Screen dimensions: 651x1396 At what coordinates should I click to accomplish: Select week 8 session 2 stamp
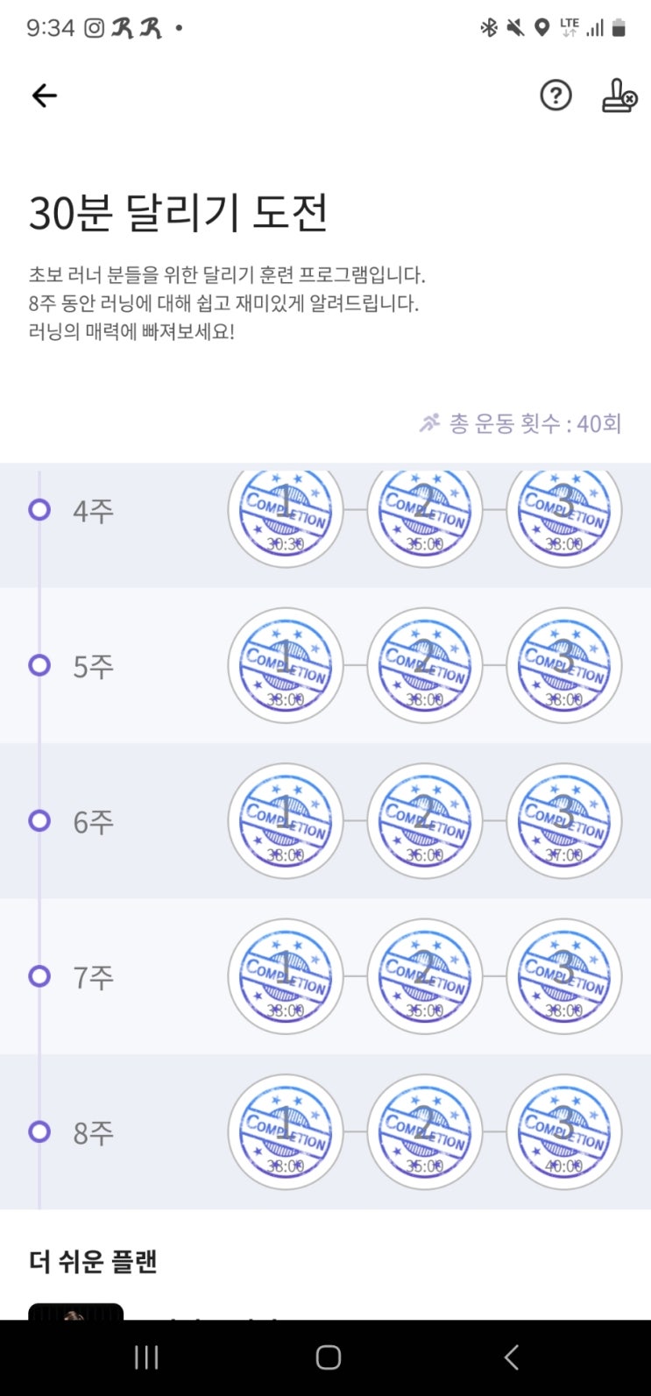(425, 1131)
